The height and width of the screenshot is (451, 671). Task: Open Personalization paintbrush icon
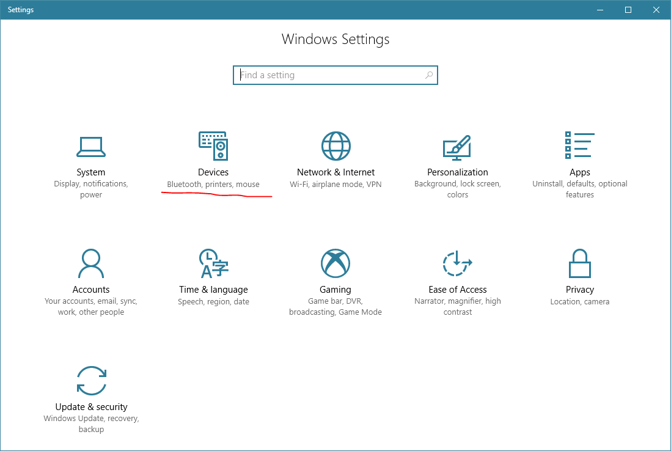457,147
